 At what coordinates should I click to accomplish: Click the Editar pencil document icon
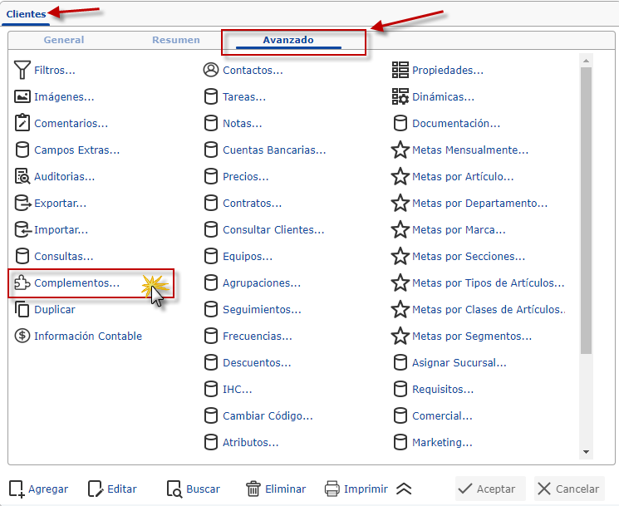click(x=96, y=489)
